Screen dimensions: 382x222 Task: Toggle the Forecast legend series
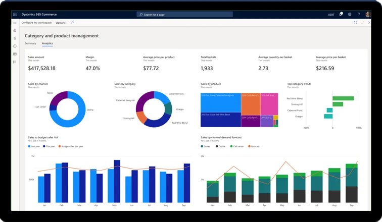[x=254, y=146]
